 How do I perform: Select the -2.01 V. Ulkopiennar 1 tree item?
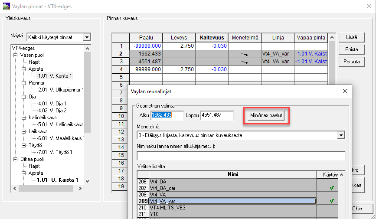60,90
